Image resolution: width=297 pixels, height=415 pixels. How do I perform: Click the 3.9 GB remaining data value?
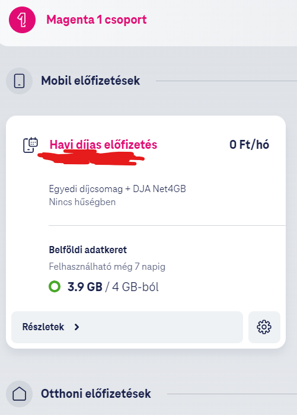[x=85, y=286]
